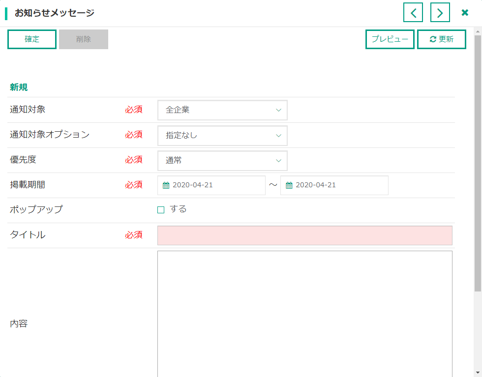Click the disabled 削除 button
This screenshot has height=377, width=482.
(x=84, y=39)
